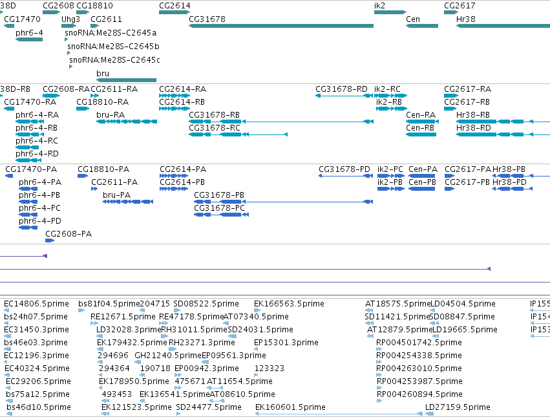
Task: Click EST AT18575.5prime
Action: click(x=397, y=304)
